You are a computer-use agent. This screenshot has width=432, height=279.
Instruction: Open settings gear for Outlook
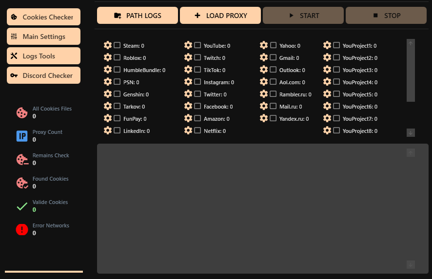(264, 69)
